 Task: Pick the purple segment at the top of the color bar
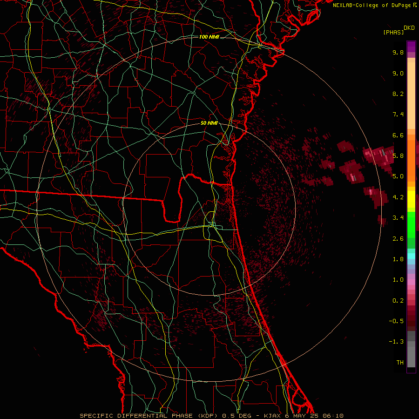point(411,47)
